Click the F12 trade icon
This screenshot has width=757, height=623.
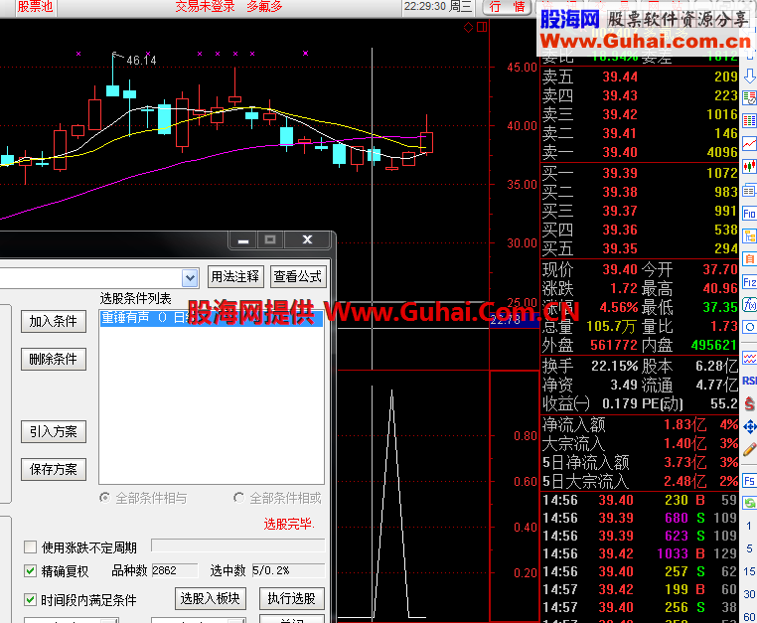(x=749, y=282)
